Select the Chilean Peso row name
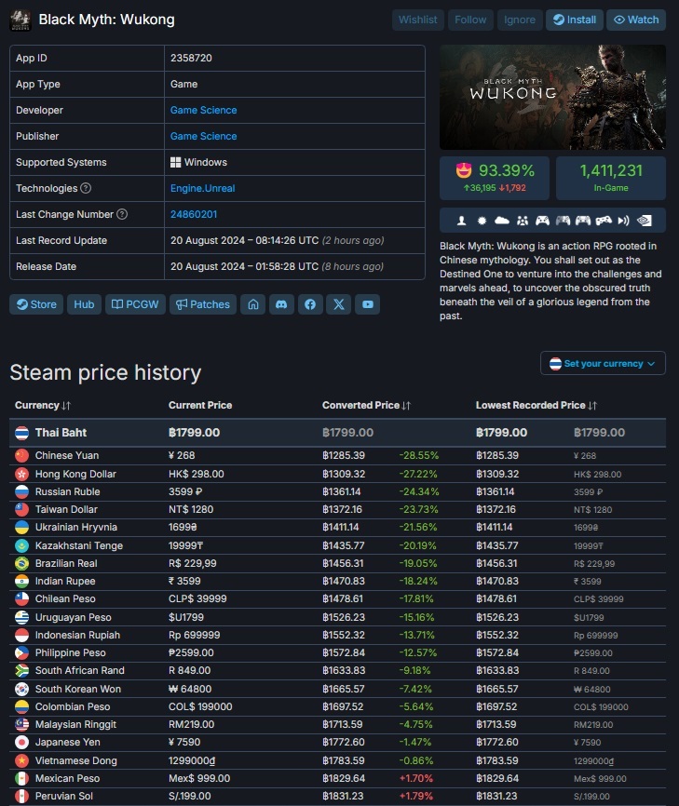 point(65,598)
